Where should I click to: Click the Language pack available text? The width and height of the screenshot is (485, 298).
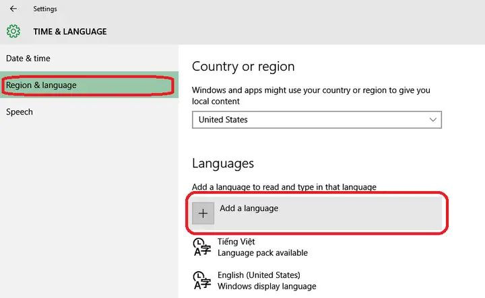(263, 253)
